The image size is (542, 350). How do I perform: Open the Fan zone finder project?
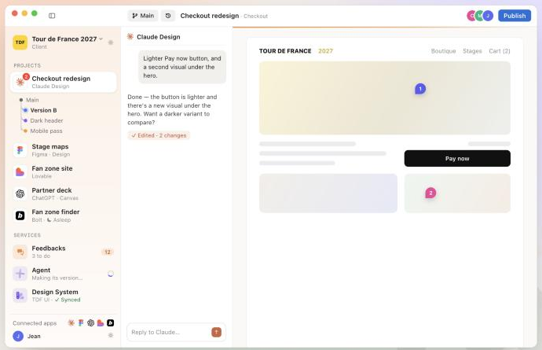64,216
